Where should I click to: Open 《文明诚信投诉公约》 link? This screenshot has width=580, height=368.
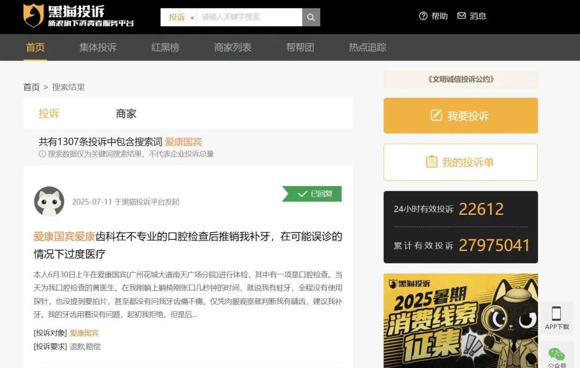[460, 79]
